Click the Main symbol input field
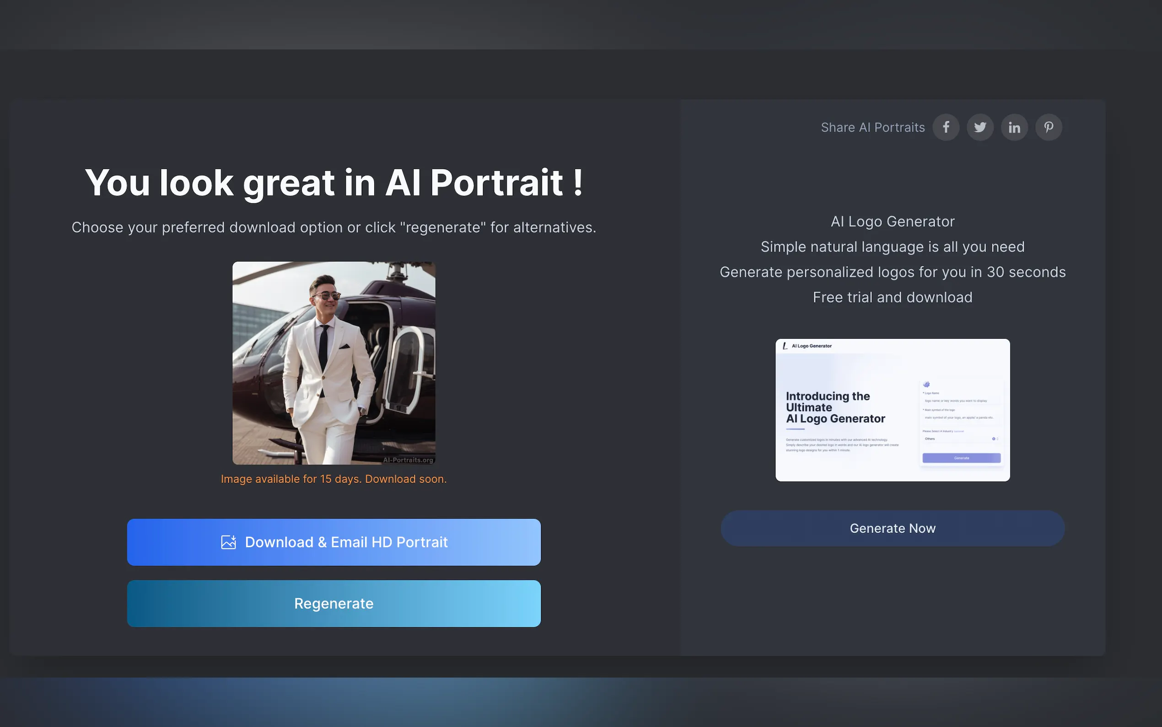The height and width of the screenshot is (727, 1162). pyautogui.click(x=959, y=418)
